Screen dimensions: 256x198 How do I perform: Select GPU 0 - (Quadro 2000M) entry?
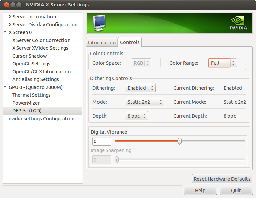click(35, 87)
